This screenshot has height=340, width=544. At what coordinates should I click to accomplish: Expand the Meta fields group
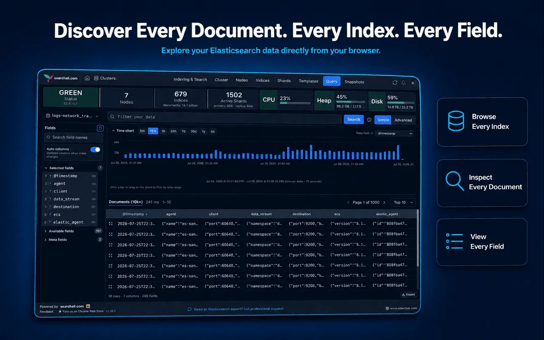46,240
